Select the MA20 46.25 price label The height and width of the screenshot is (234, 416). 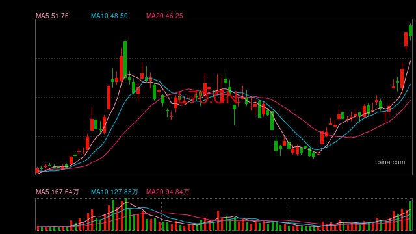click(164, 16)
